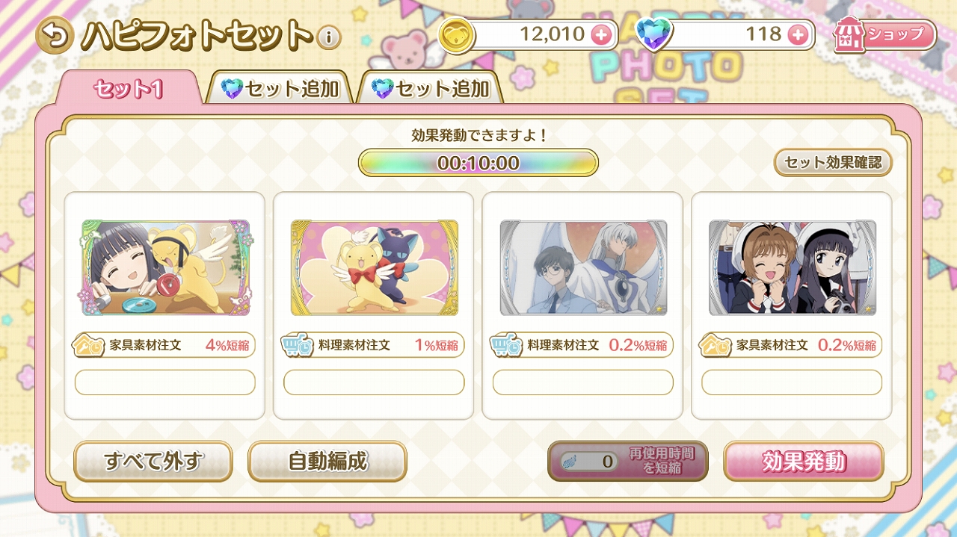Select the first セット追加 tab
957x537 pixels.
tap(280, 89)
